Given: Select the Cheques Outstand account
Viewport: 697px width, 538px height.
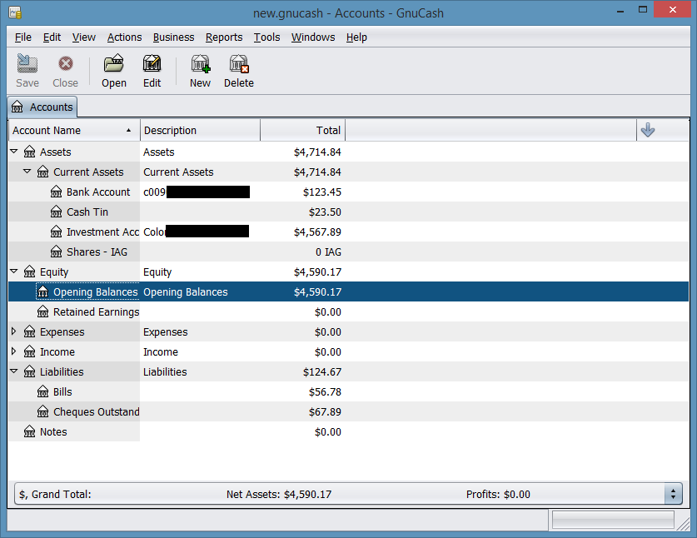Looking at the screenshot, I should (348, 412).
